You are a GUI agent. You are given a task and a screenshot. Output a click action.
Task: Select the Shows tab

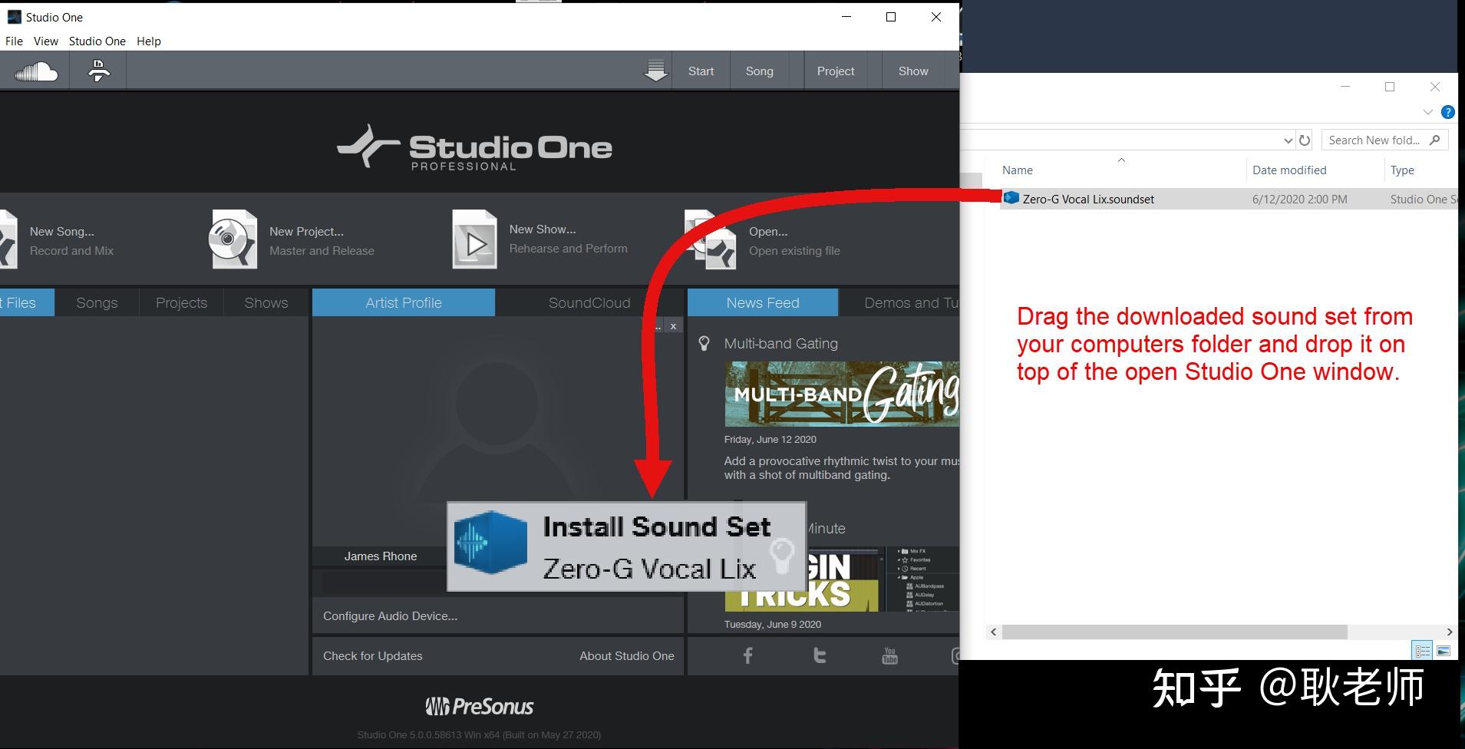266,303
